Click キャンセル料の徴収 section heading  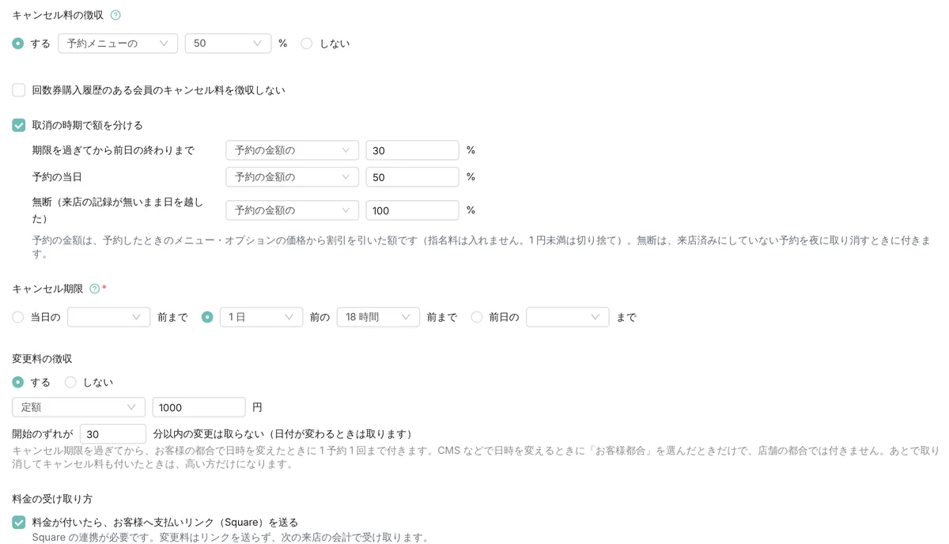pyautogui.click(x=58, y=15)
